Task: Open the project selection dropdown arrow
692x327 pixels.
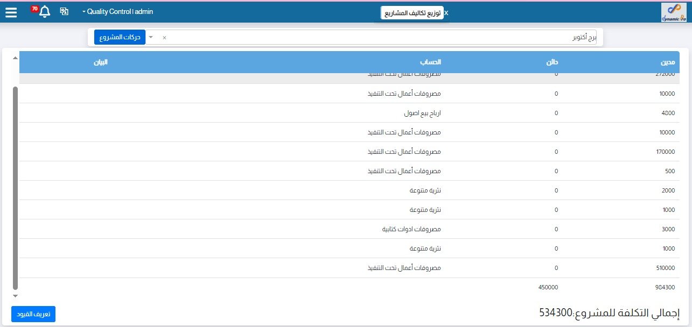Action: tap(150, 37)
